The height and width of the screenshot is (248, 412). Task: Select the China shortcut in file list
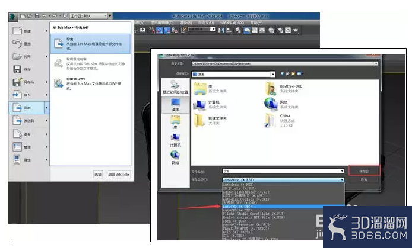tap(280, 121)
